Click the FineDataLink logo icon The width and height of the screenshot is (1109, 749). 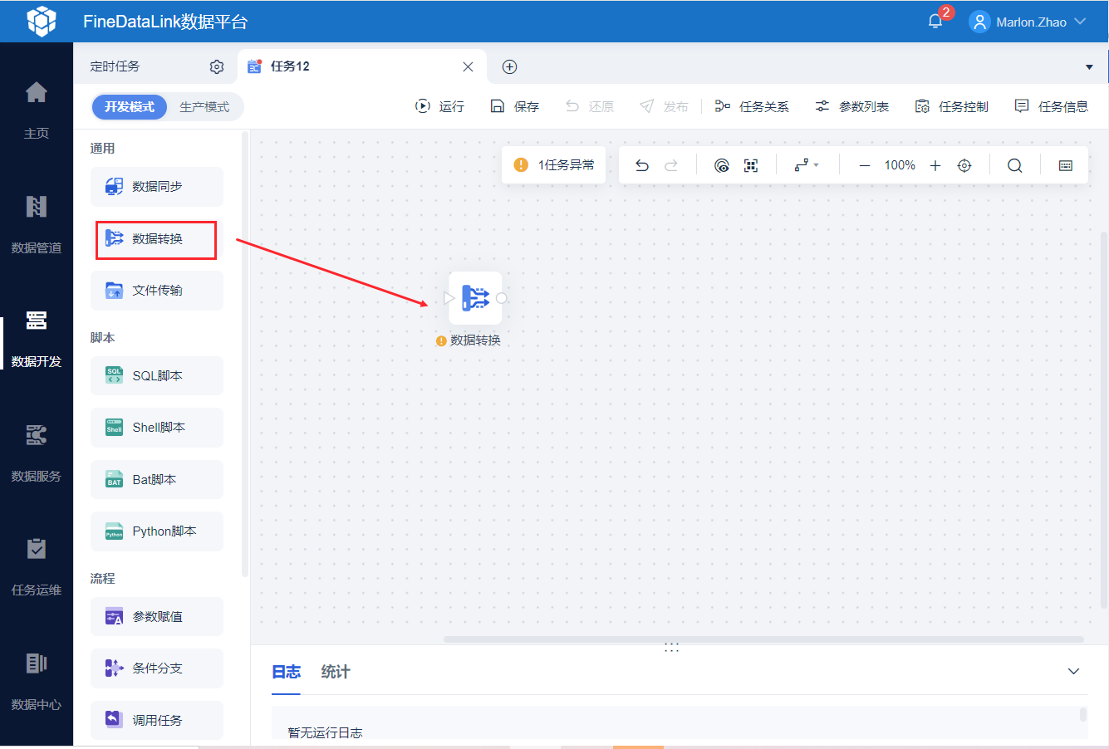[42, 22]
